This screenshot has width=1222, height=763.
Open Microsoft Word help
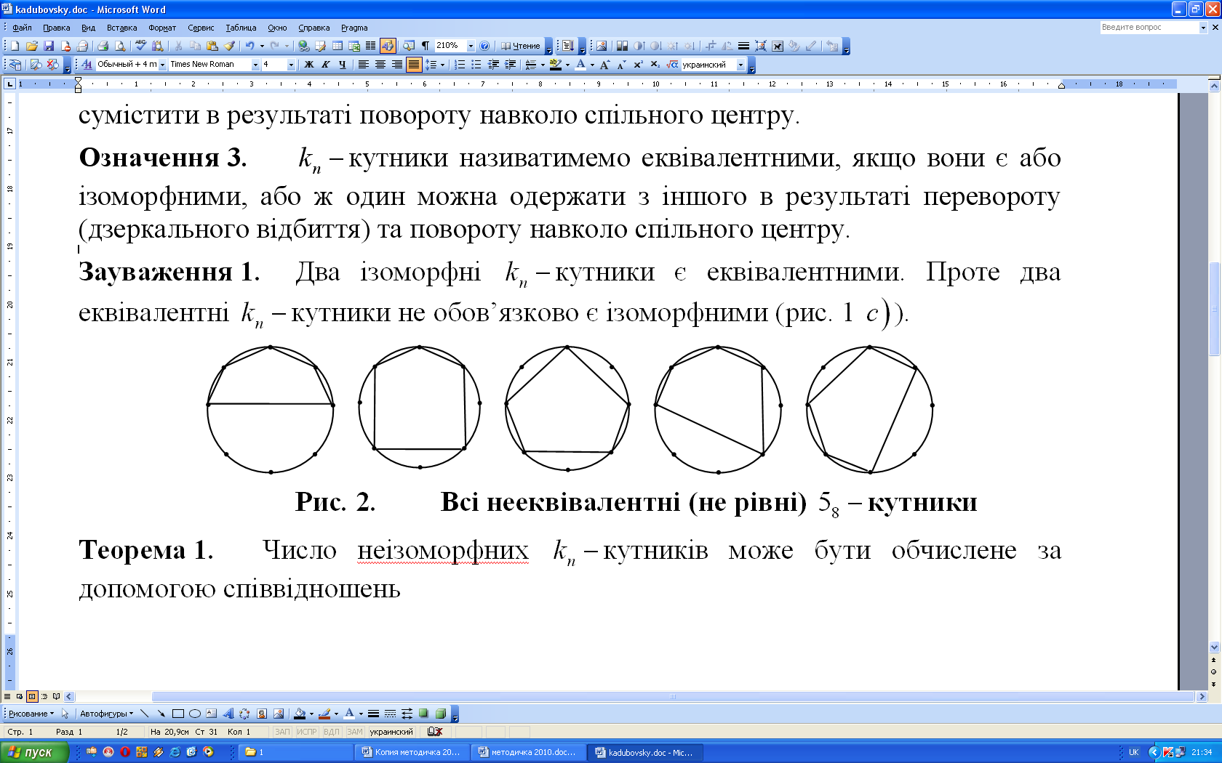(x=484, y=46)
